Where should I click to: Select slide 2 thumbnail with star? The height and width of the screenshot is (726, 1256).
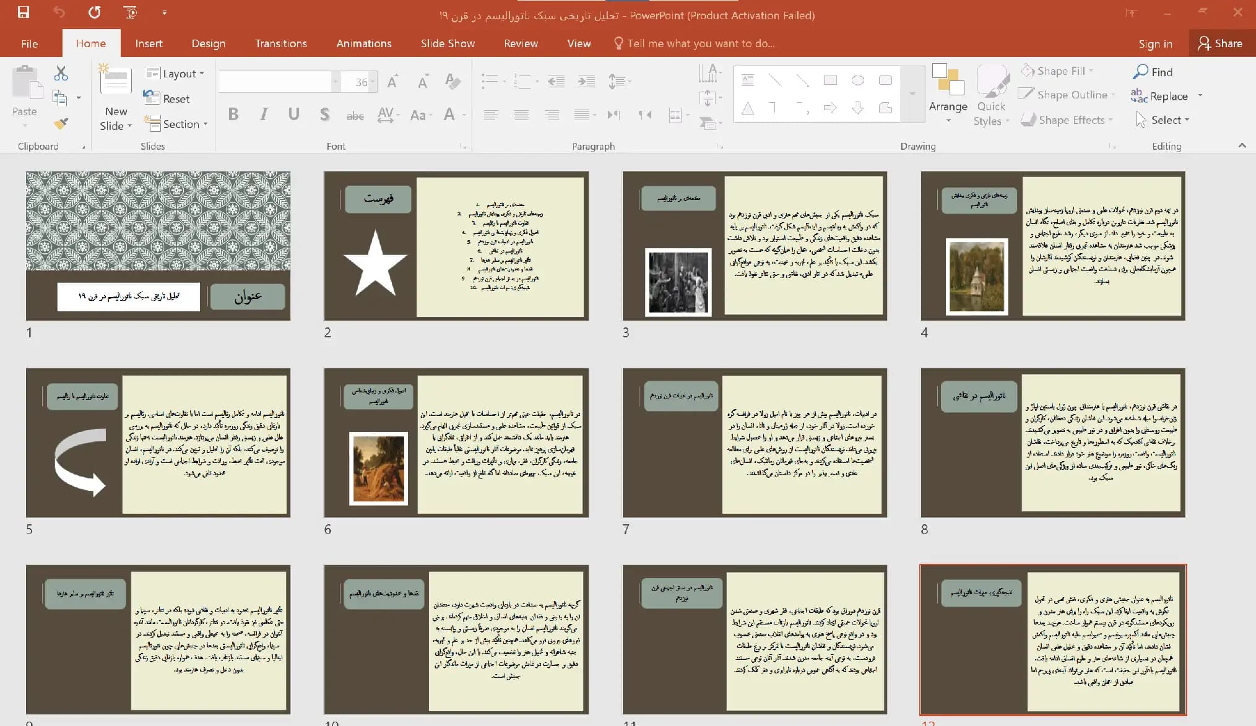pos(456,246)
